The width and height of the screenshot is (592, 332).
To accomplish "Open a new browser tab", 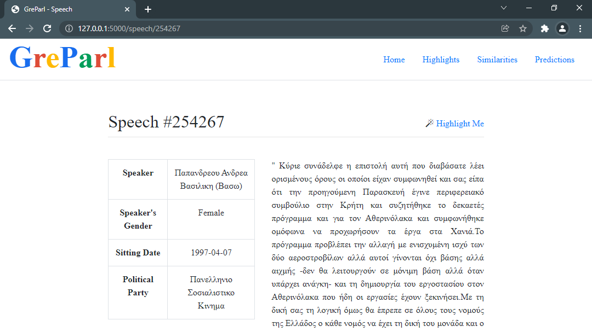I will pyautogui.click(x=148, y=9).
